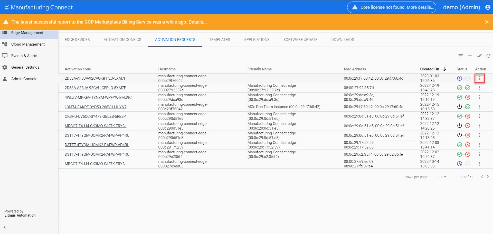Sort by the Hostname column header
This screenshot has width=493, height=234.
167,69
